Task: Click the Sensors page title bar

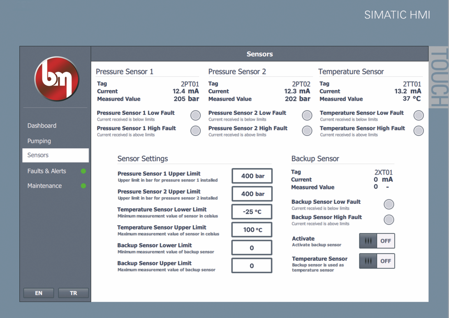Action: (x=260, y=54)
